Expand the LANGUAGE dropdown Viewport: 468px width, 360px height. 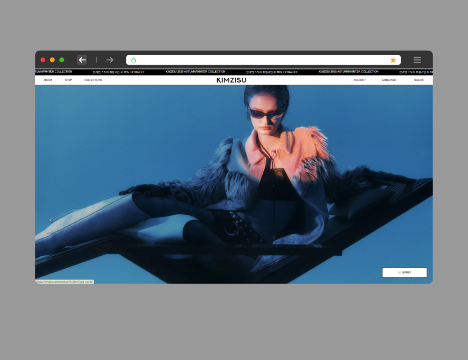tap(390, 80)
